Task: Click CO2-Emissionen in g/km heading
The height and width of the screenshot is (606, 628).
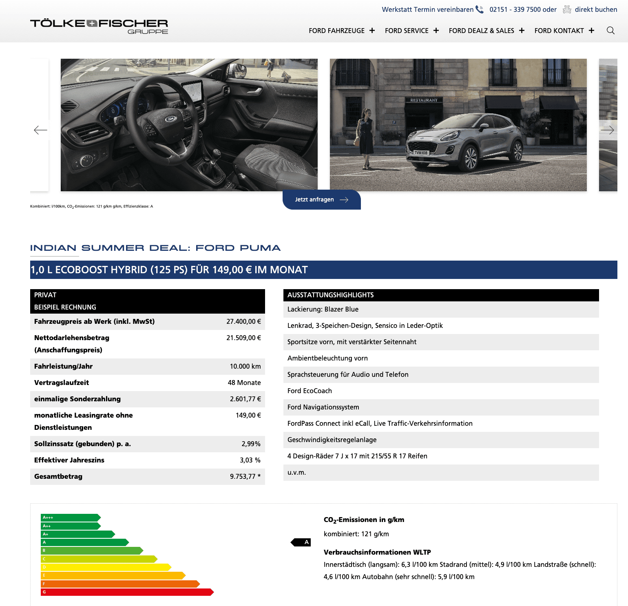Action: (x=364, y=520)
